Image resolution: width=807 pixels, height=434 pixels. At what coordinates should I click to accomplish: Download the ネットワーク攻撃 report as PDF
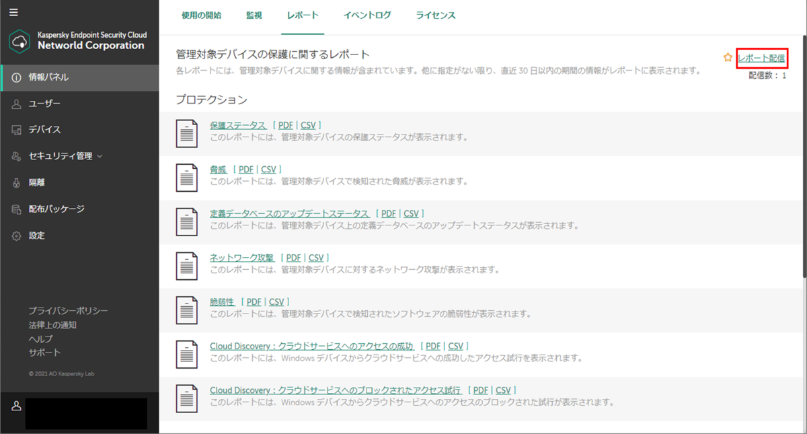293,257
